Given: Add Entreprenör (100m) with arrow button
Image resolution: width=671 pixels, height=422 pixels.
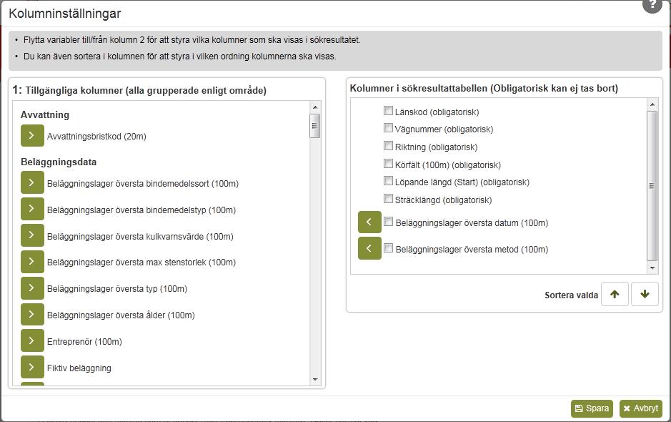Looking at the screenshot, I should pos(32,340).
